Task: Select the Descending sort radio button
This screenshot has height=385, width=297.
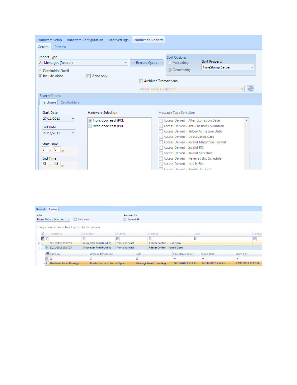Action: click(170, 70)
